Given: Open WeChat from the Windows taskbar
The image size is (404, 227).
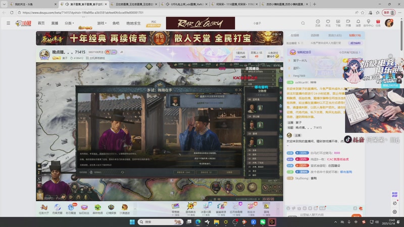Looking at the screenshot, I should [263, 222].
